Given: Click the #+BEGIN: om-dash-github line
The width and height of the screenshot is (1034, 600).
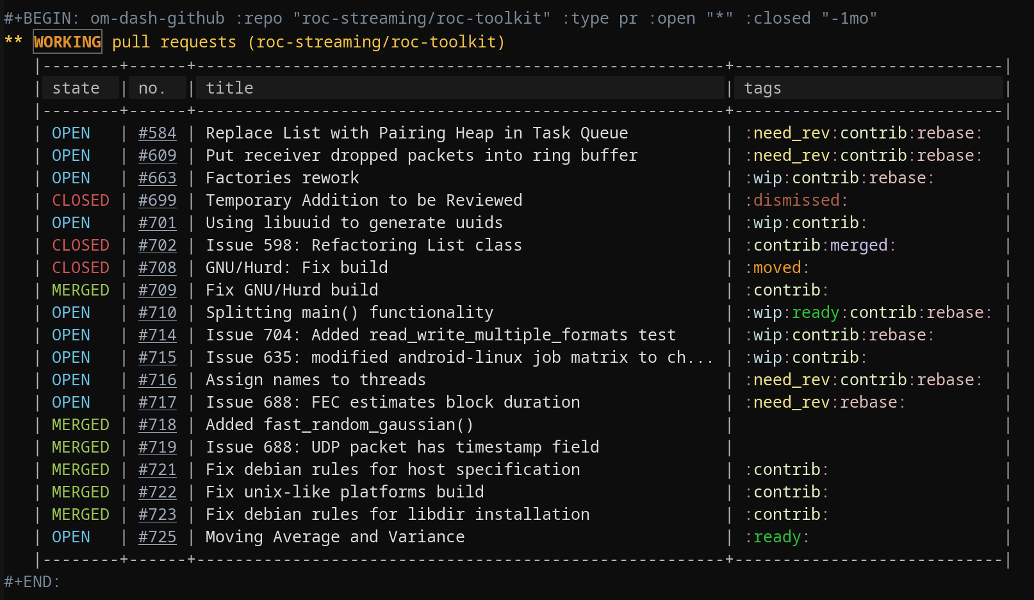Looking at the screenshot, I should [441, 18].
